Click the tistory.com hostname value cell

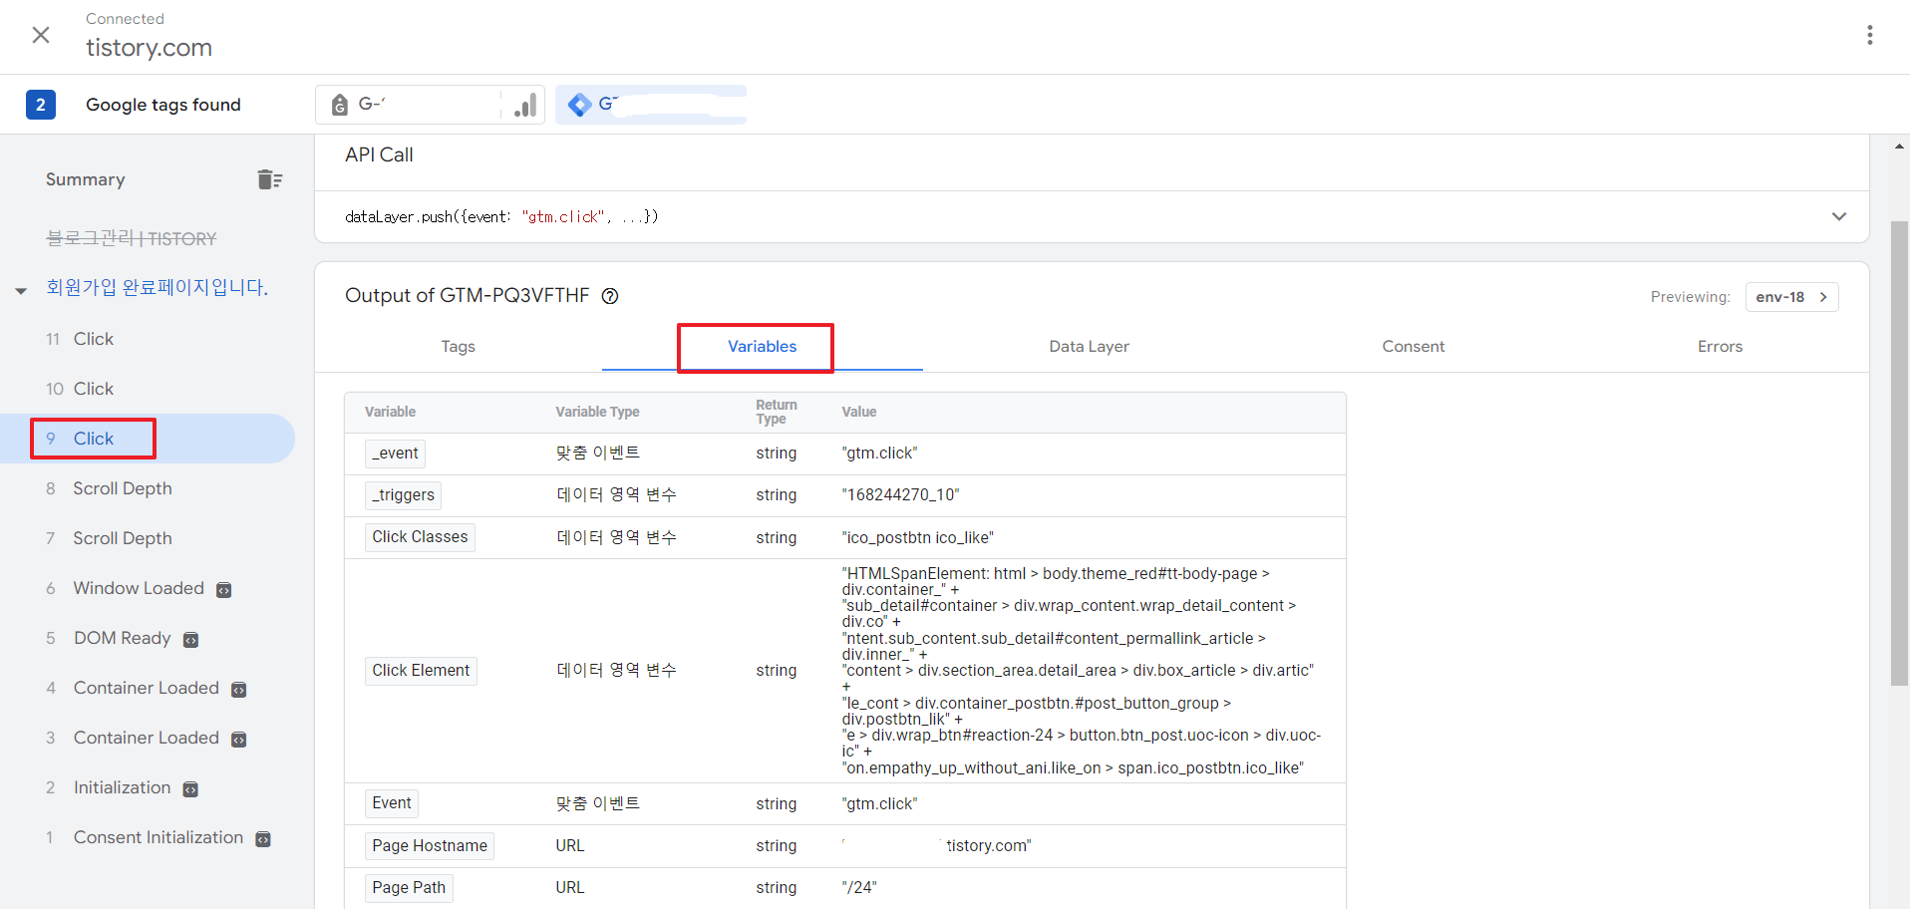(937, 846)
